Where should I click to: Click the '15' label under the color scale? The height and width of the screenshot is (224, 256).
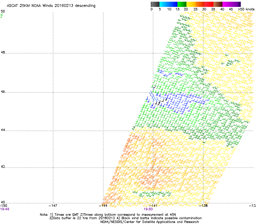(177, 9)
